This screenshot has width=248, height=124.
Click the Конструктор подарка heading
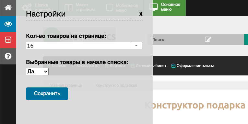[195, 105]
